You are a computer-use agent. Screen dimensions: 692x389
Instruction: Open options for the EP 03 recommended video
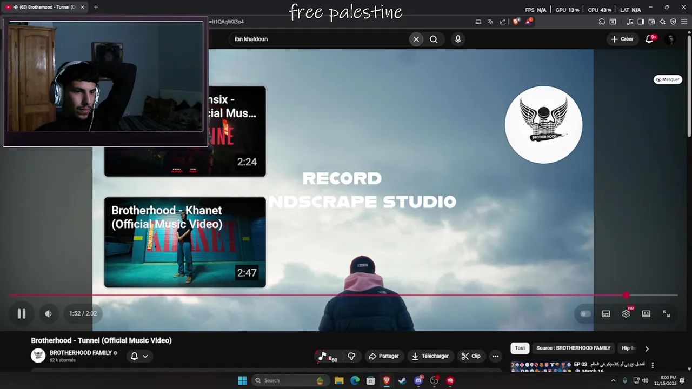653,365
